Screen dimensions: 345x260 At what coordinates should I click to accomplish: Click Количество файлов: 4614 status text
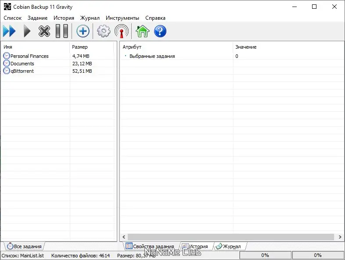80,256
